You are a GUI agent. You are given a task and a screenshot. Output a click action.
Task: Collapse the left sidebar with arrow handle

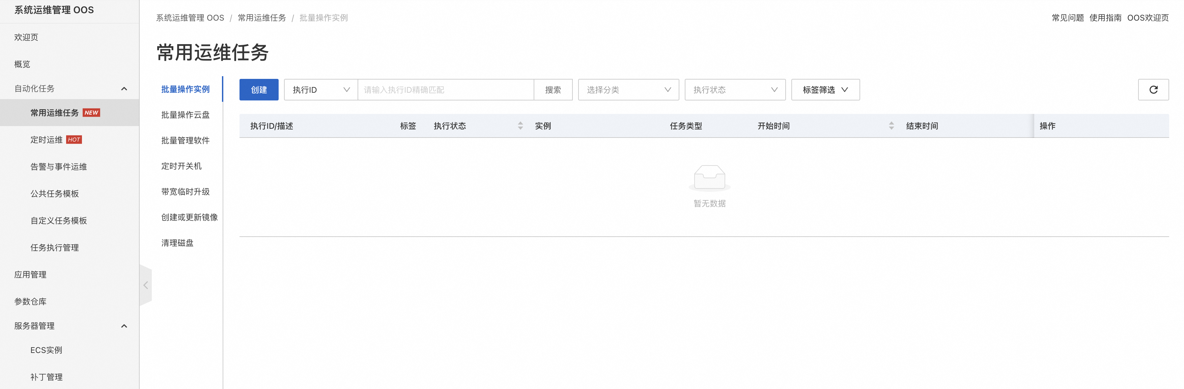(x=146, y=285)
